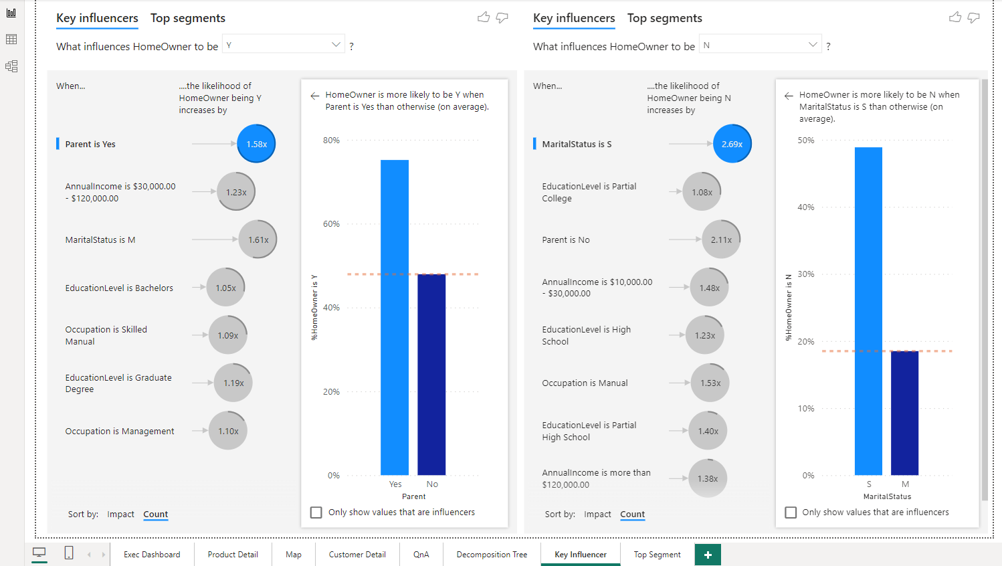Switch to left Top segments tab
The height and width of the screenshot is (566, 1002).
187,18
